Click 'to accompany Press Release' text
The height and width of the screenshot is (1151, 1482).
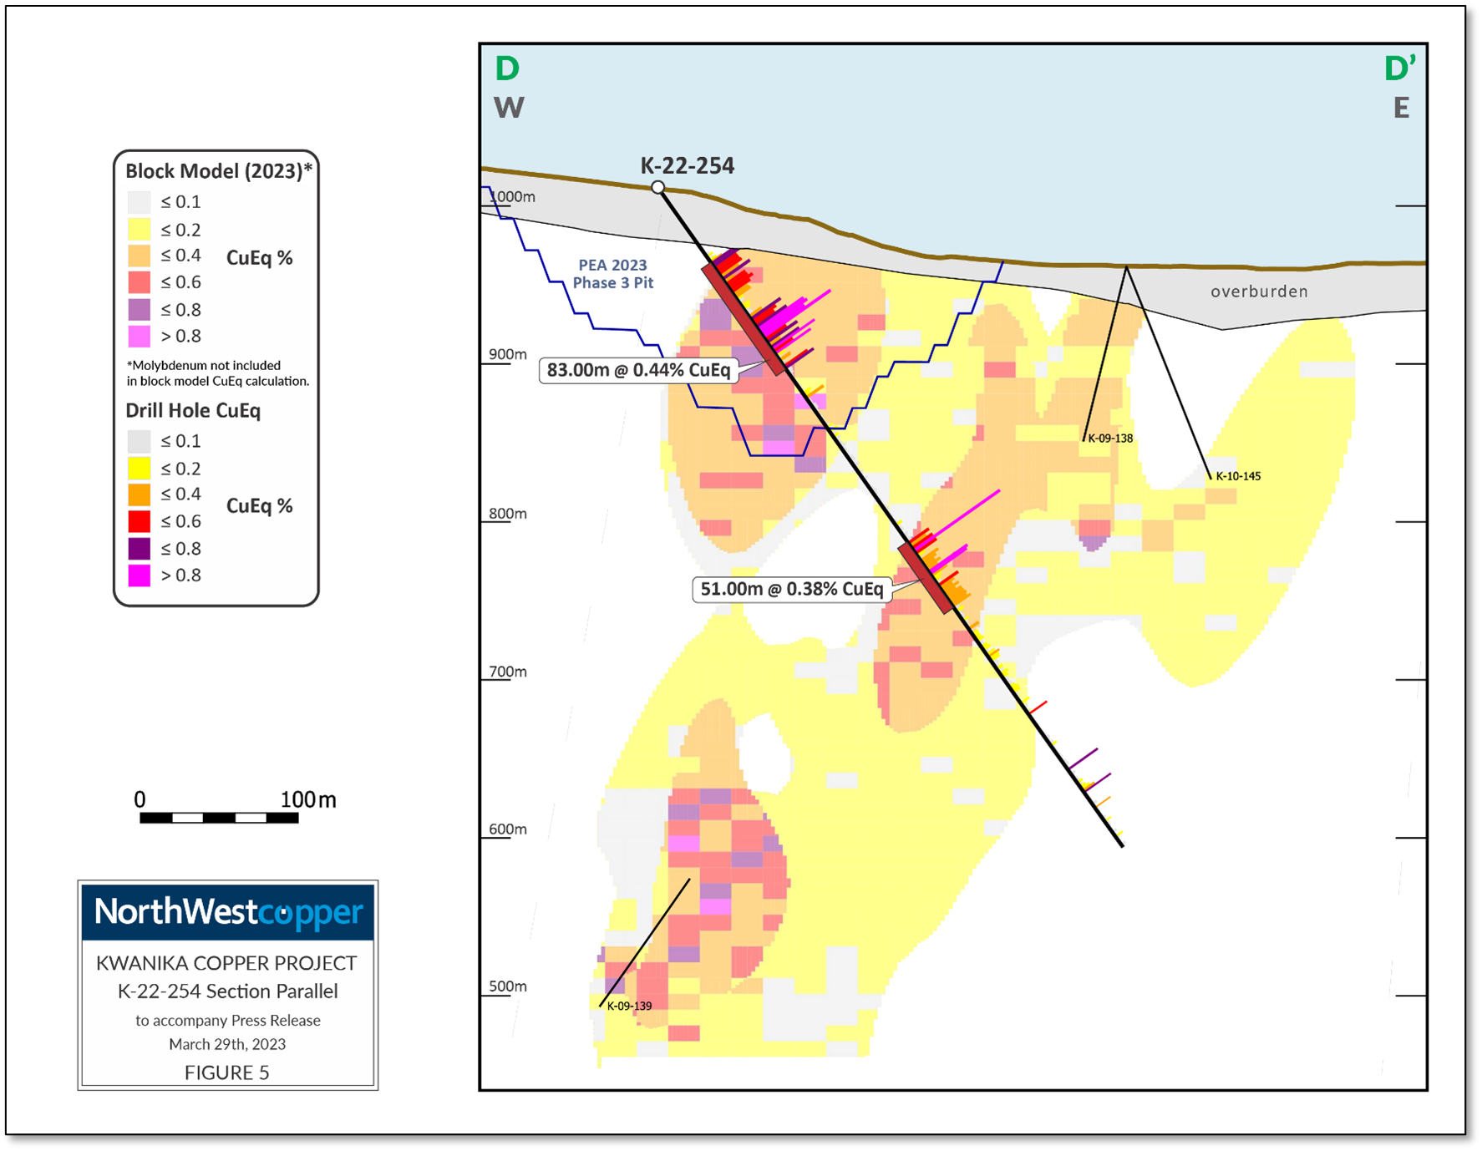[x=228, y=1021]
